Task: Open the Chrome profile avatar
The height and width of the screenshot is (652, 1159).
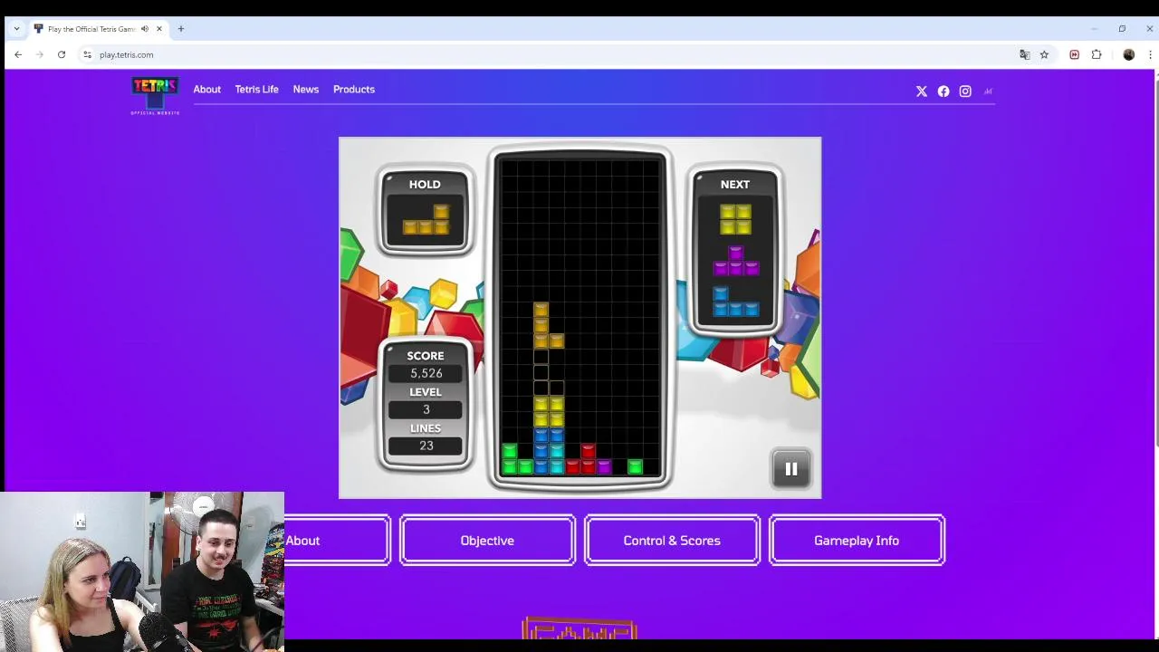Action: click(x=1128, y=55)
